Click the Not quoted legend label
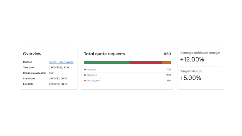 (x=94, y=81)
